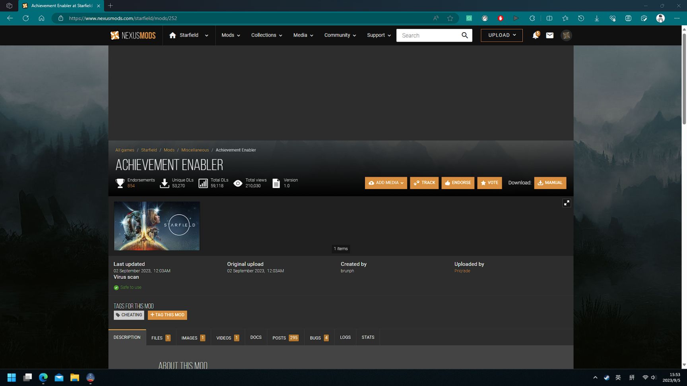Click the browser address bar URL

coord(123,18)
